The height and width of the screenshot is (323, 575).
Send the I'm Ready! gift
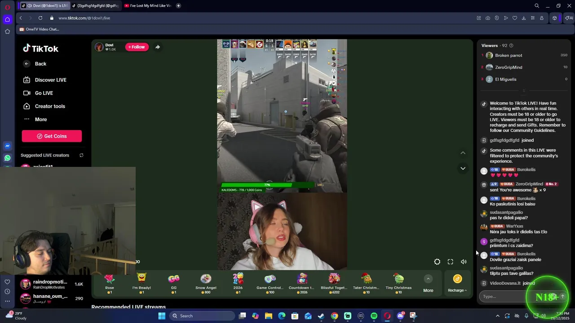[142, 284]
